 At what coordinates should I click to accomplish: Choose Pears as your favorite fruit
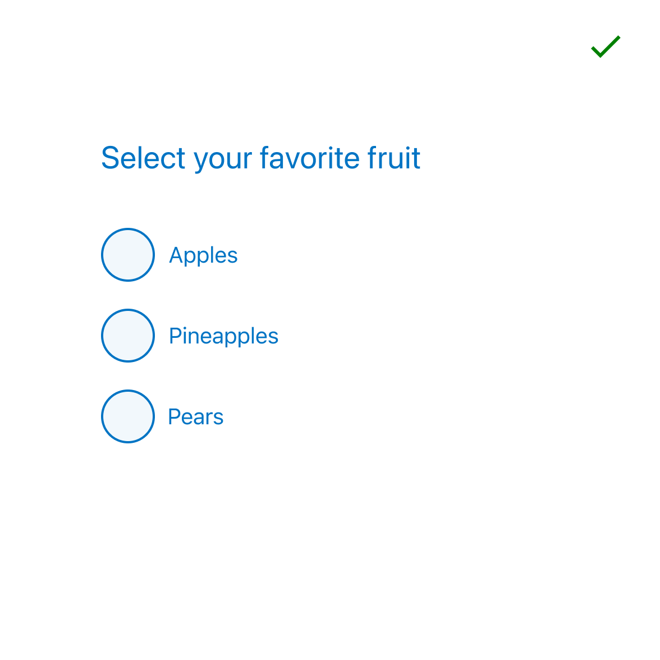coord(127,416)
